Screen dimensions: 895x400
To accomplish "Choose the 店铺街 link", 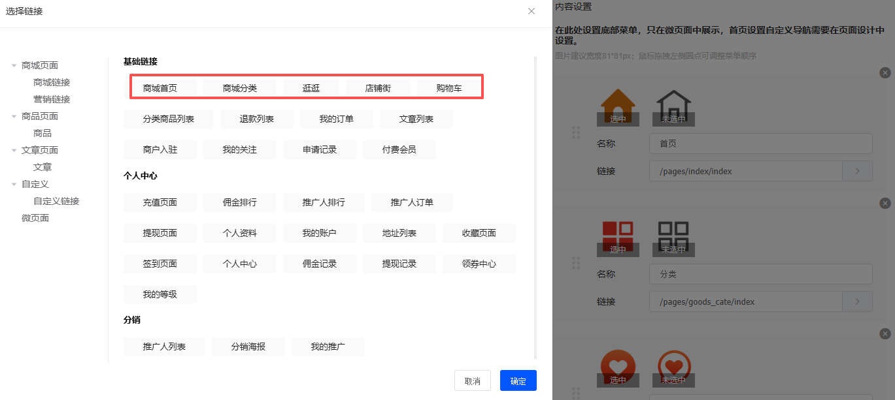I will pyautogui.click(x=378, y=88).
